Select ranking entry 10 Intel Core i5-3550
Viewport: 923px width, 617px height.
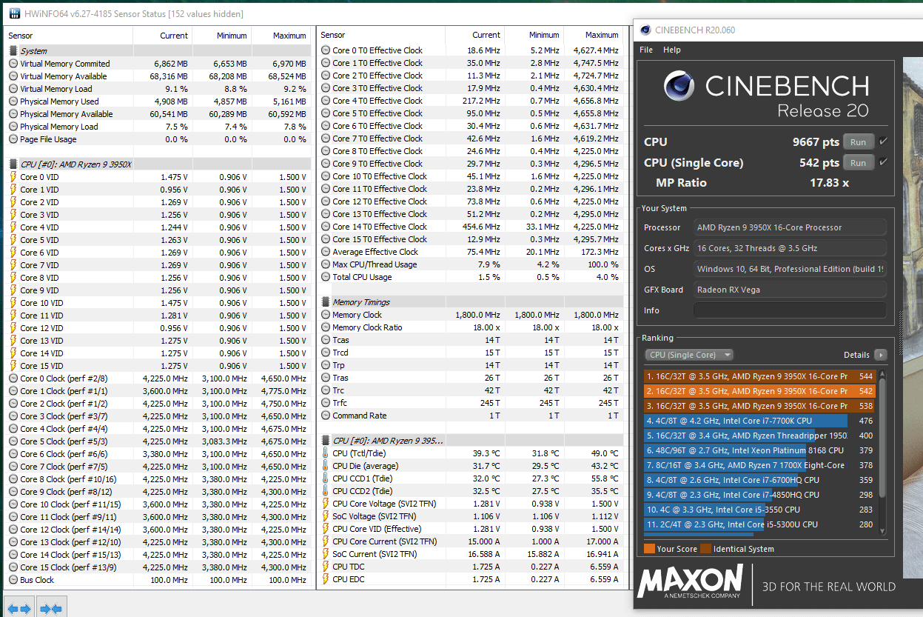(760, 510)
